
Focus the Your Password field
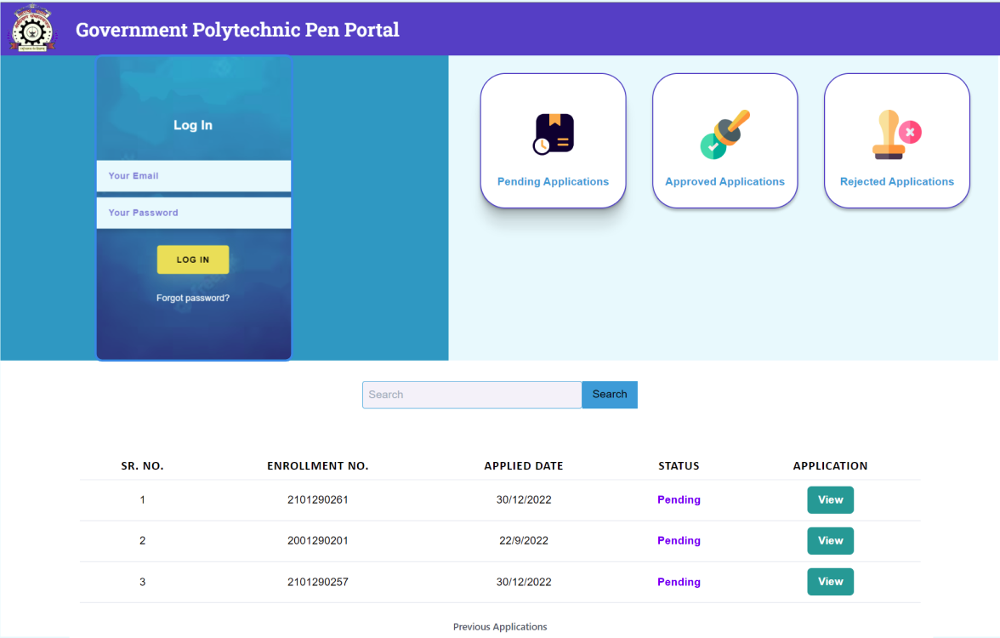coord(194,213)
